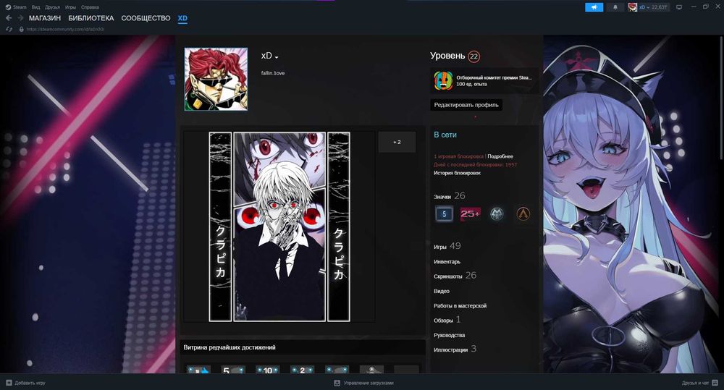Click the vertical page scrollbar
Screen dimensions: 724x390
coord(721,98)
